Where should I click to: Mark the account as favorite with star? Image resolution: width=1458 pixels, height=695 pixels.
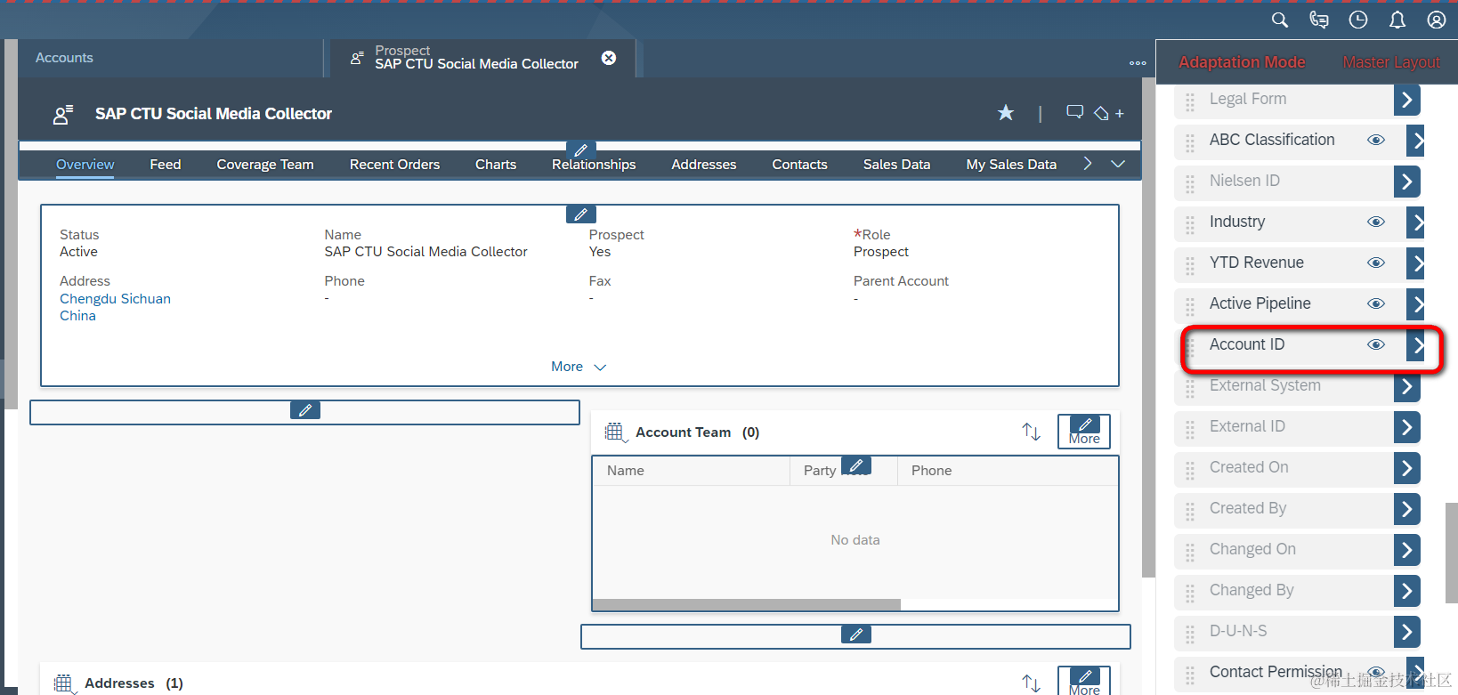pos(1006,113)
